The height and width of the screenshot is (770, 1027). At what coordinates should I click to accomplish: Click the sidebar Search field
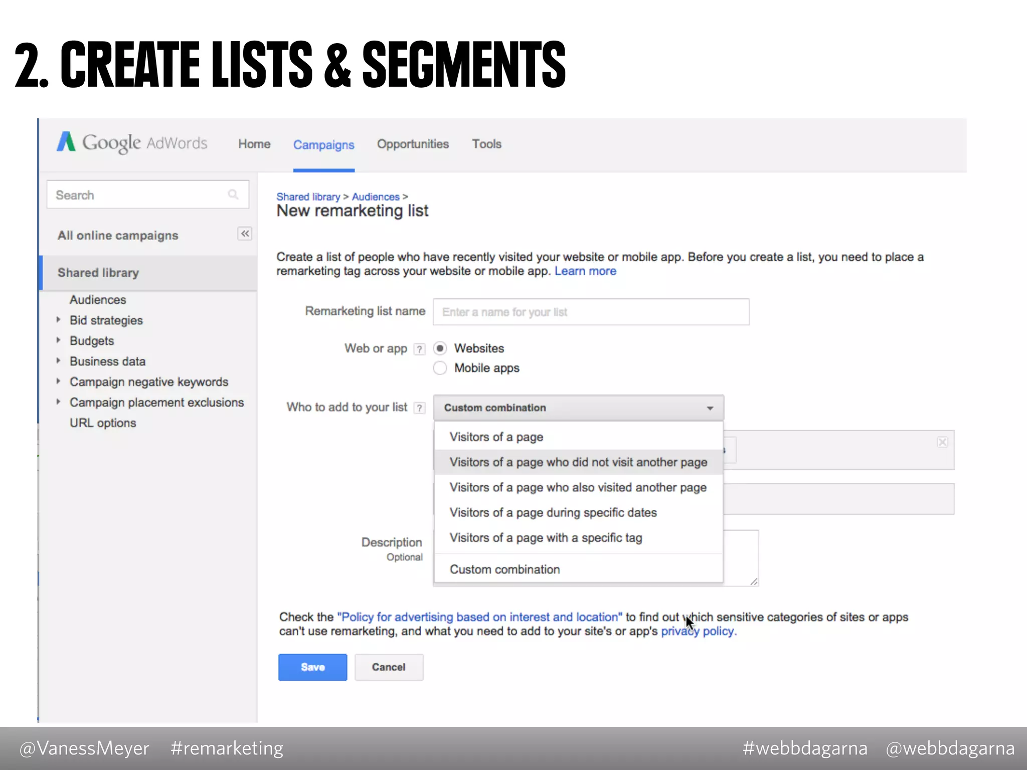click(147, 195)
